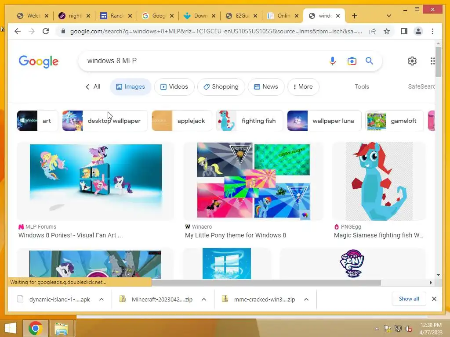Viewport: 450px width, 337px height.
Task: Refine search with wallpaper luna chip
Action: click(x=324, y=121)
